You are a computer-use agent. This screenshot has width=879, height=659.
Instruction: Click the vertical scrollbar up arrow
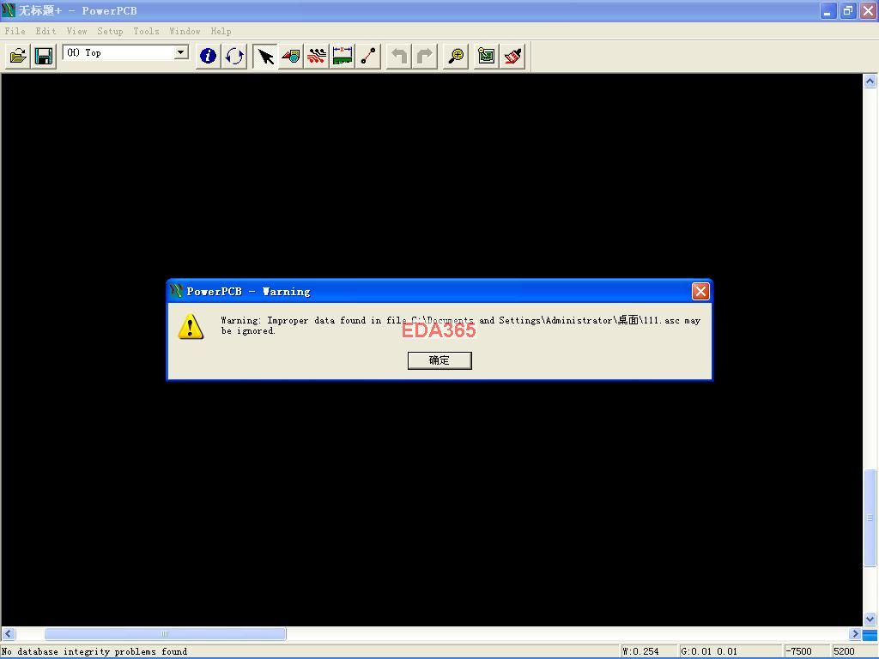pyautogui.click(x=870, y=82)
